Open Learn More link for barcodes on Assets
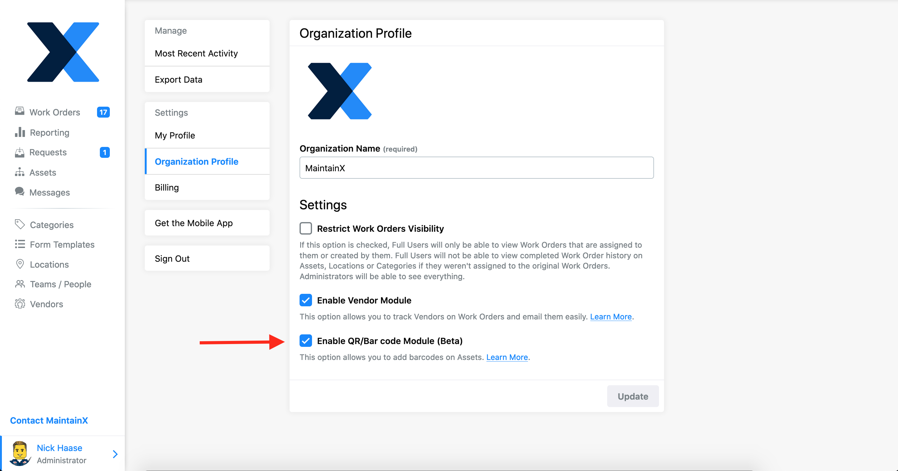This screenshot has height=471, width=898. [507, 357]
